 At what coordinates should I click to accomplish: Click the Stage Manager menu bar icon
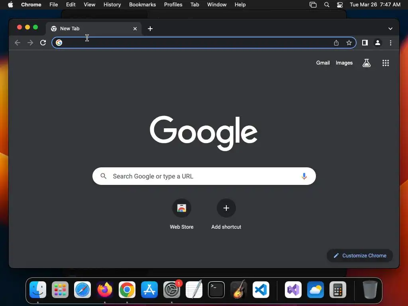(313, 5)
